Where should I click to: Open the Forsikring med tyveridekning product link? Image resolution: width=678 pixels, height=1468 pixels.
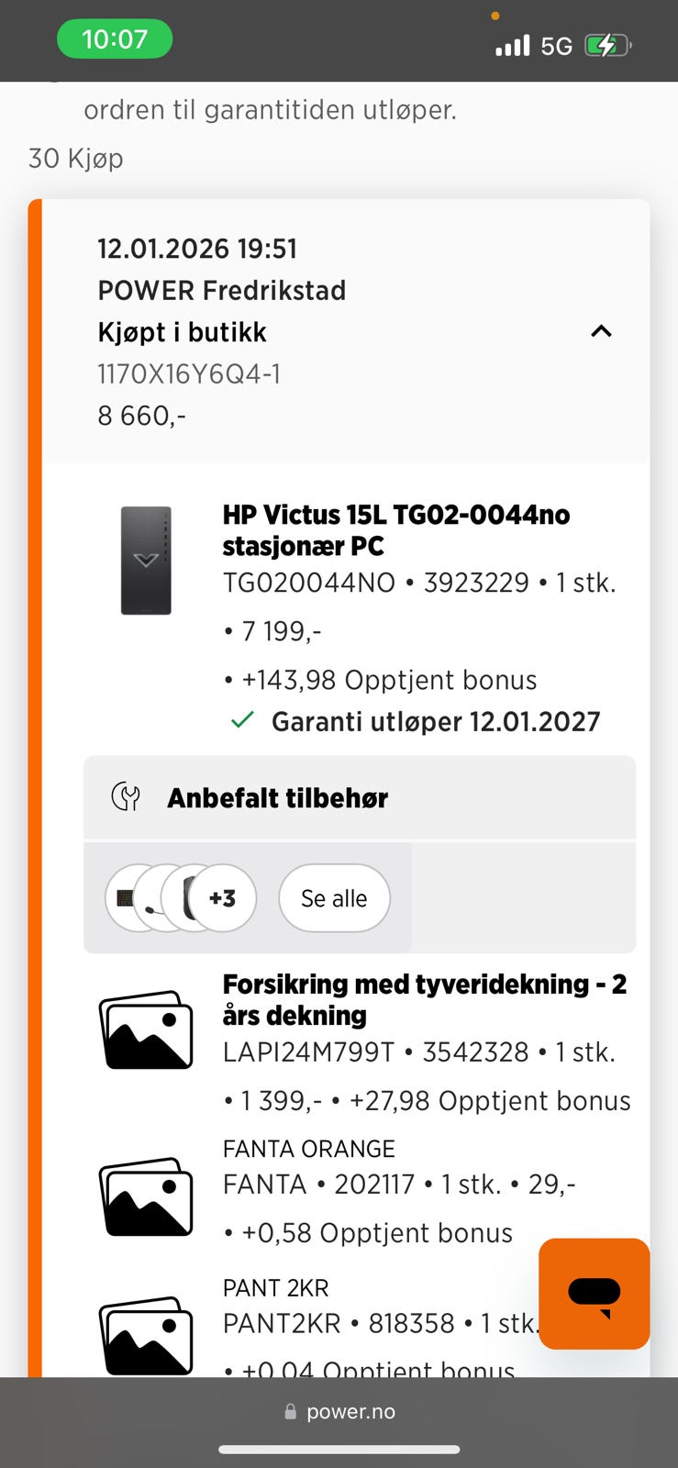coord(425,999)
